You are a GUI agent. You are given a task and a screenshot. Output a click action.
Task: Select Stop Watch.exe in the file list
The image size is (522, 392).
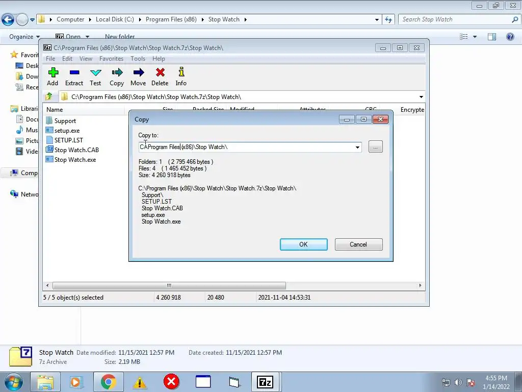(75, 159)
